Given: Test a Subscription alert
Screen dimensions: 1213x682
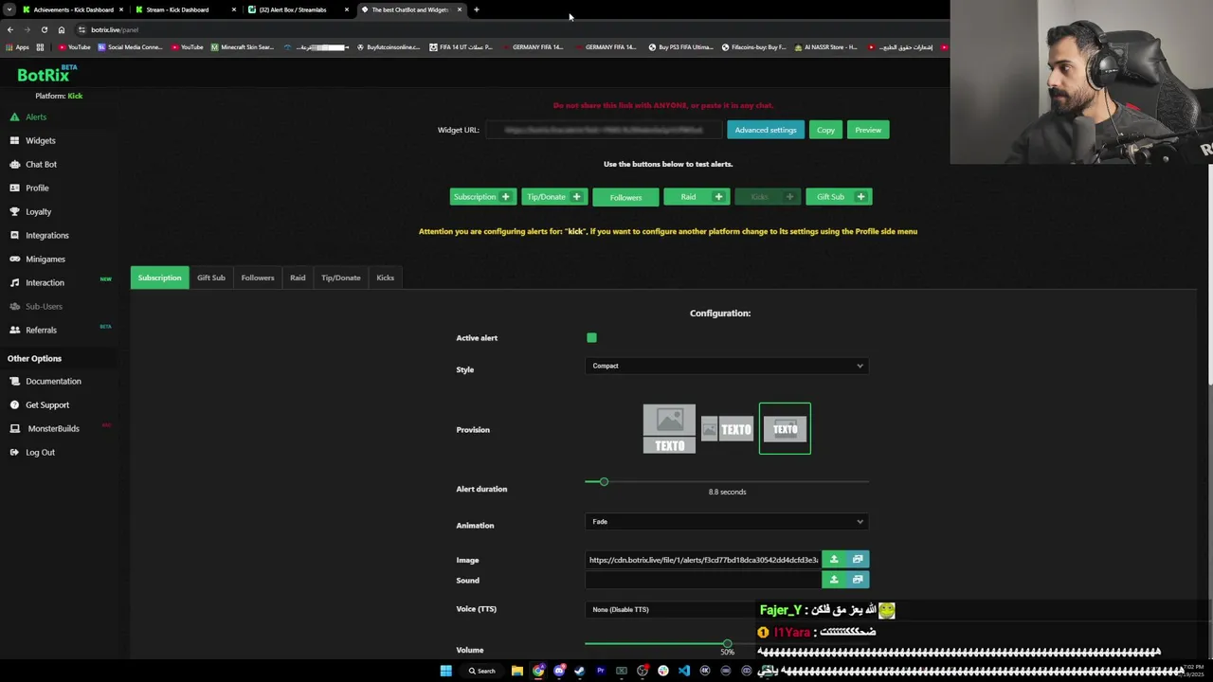Looking at the screenshot, I should tap(482, 196).
